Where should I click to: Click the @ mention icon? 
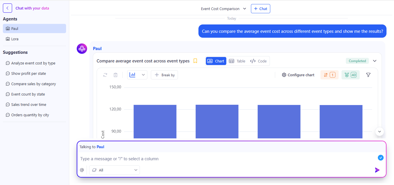82,170
